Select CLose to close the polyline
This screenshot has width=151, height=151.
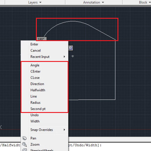44,78
